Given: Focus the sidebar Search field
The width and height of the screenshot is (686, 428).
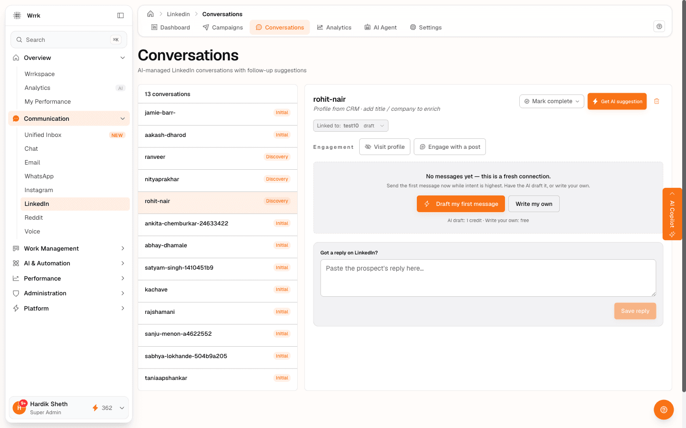Looking at the screenshot, I should 69,40.
